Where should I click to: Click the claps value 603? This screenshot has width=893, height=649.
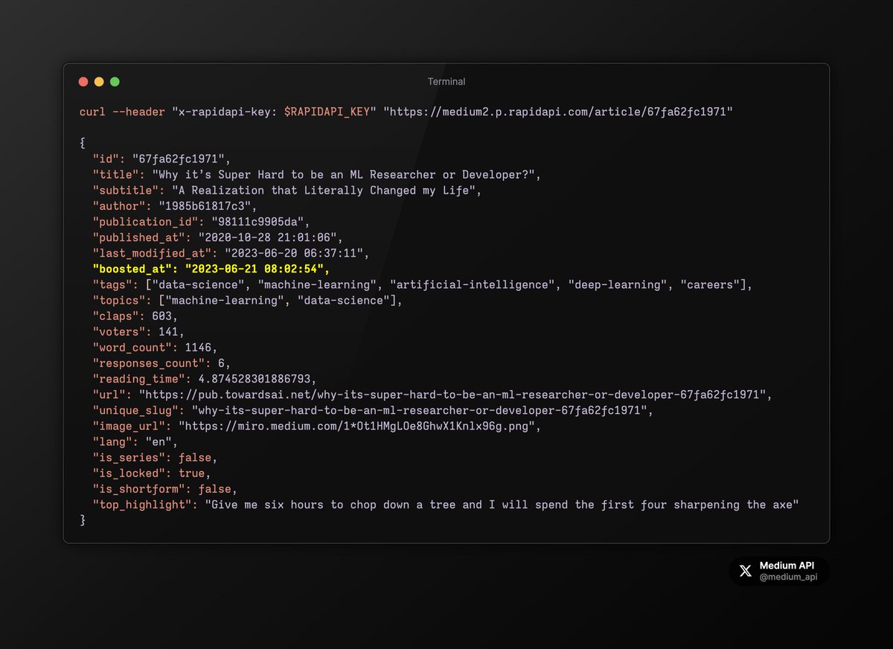coord(161,316)
